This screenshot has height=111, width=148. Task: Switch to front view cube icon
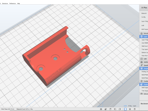(106, 109)
